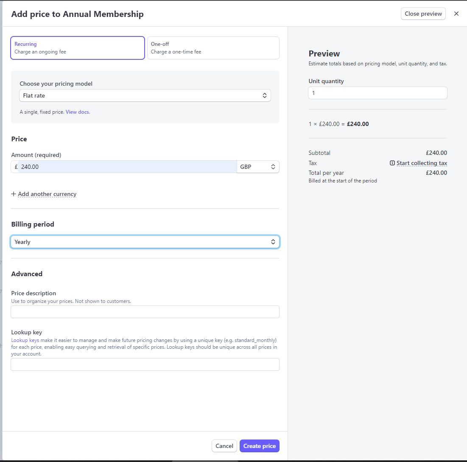Open the View docs link

pos(78,112)
